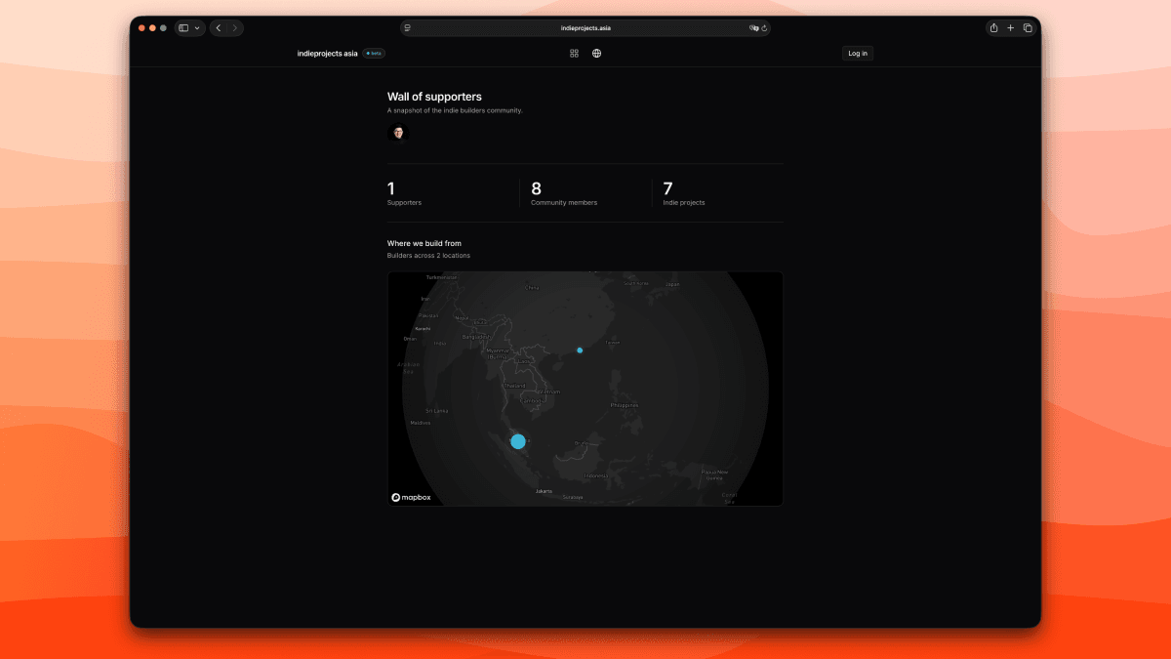Click the forward navigation arrow
Screen dimensions: 1171x659
235,27
